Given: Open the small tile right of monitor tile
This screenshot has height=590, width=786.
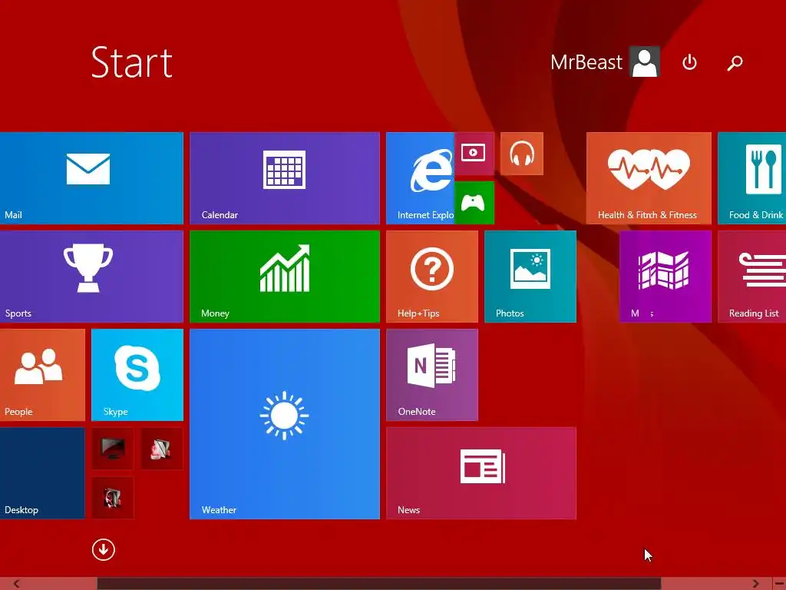Looking at the screenshot, I should tap(162, 449).
